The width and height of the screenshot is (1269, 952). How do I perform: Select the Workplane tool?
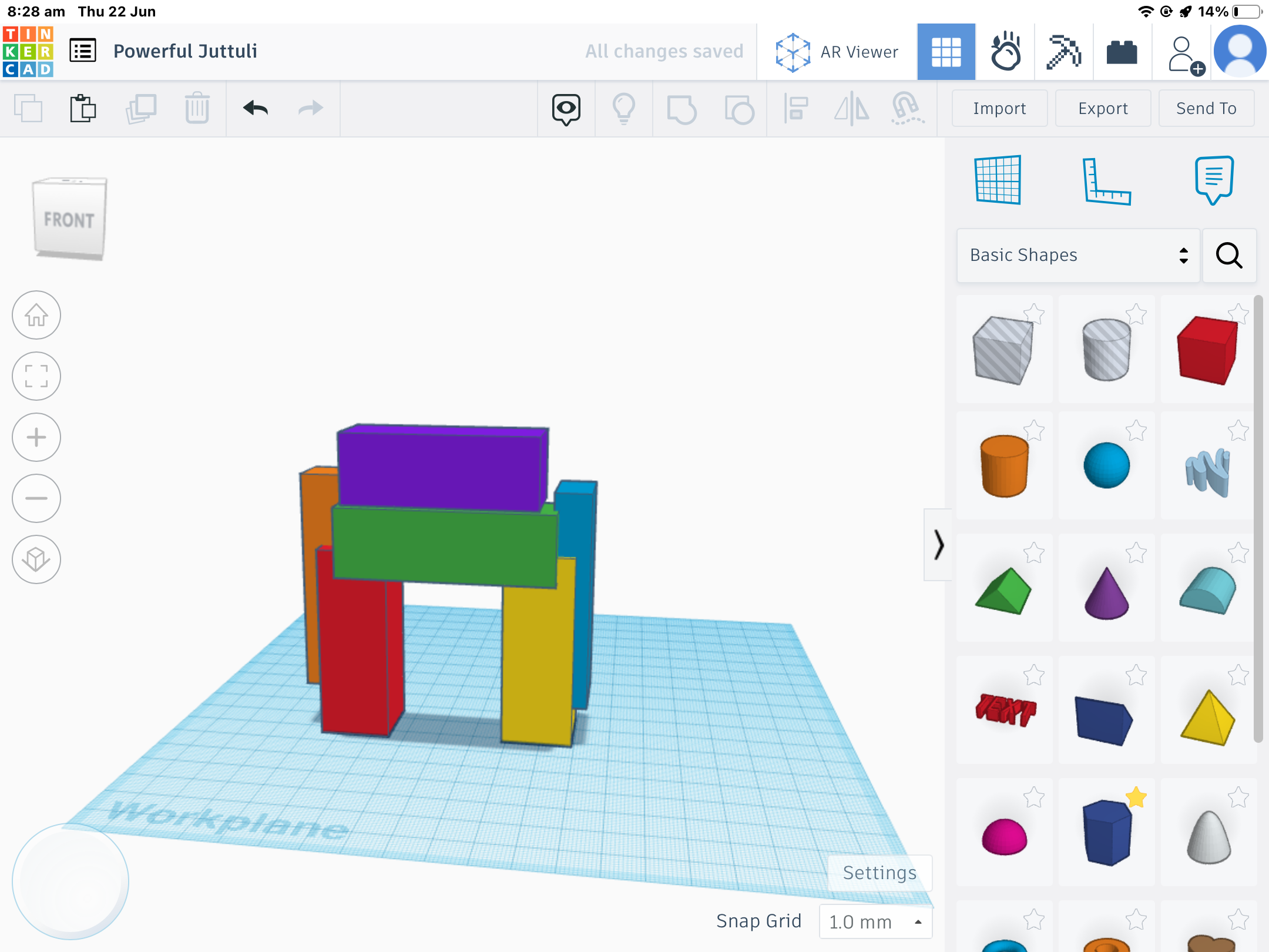[x=998, y=180]
